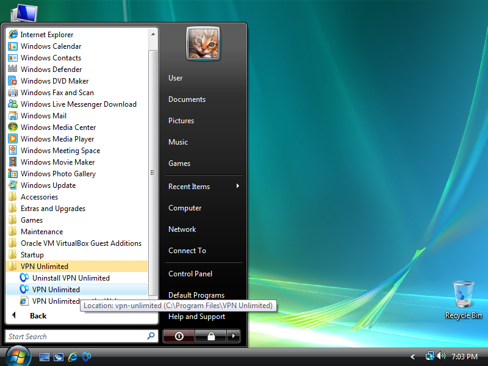Click Uninstall VPN Unlimited entry
The image size is (488, 366).
(77, 278)
